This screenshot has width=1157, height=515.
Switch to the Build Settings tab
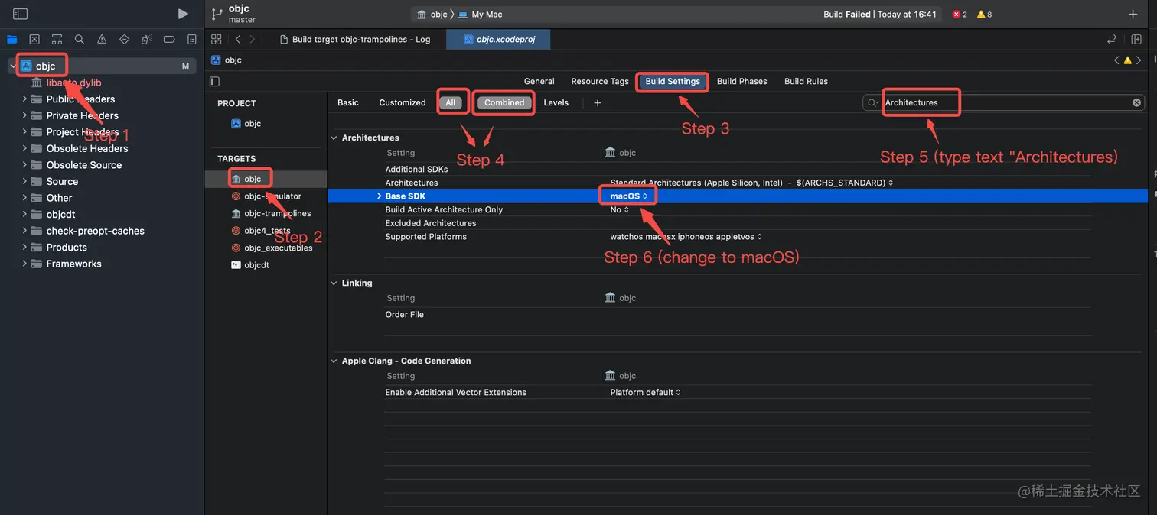pos(673,81)
